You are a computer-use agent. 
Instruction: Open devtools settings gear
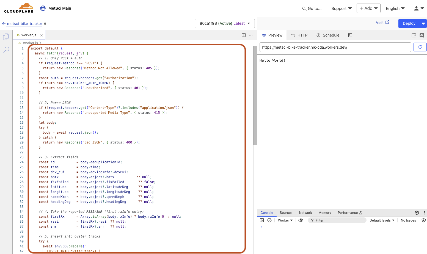[417, 213]
